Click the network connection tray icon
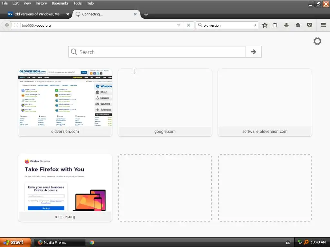The height and width of the screenshot is (247, 330). coord(300,242)
